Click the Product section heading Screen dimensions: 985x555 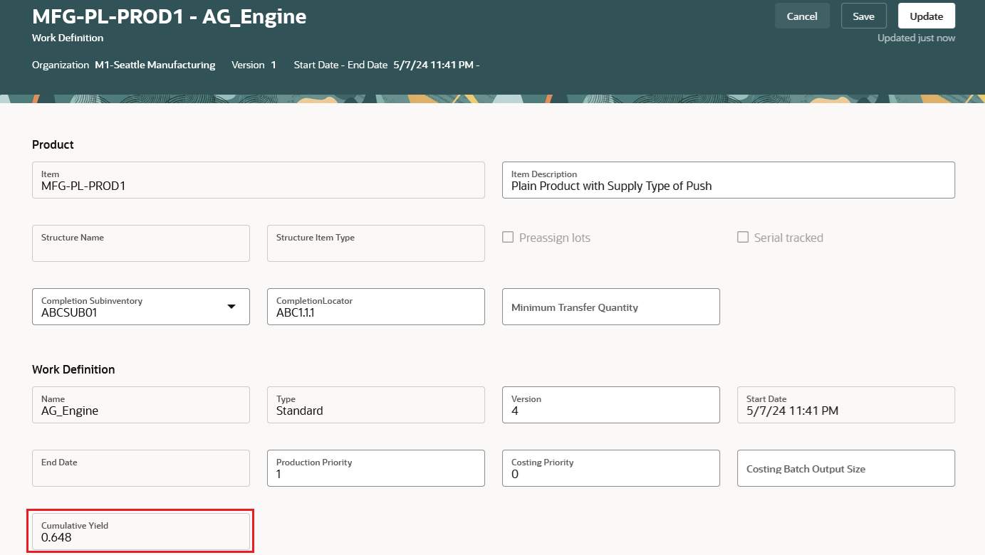[53, 144]
